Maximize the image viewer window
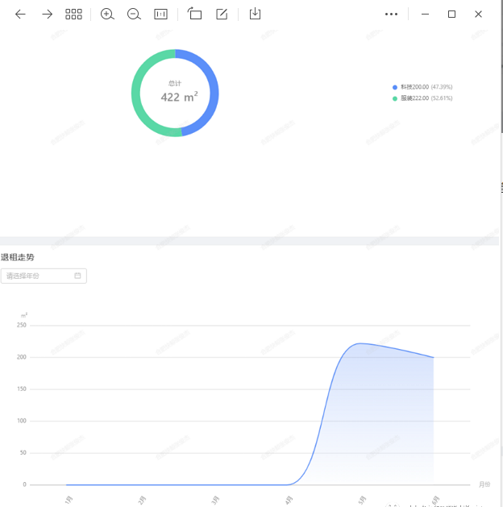Screen dimensions: 503x507 (x=451, y=14)
